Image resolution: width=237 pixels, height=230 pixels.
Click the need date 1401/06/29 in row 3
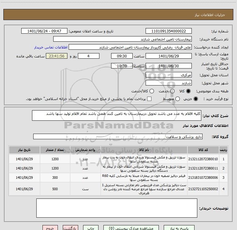pos(24,178)
